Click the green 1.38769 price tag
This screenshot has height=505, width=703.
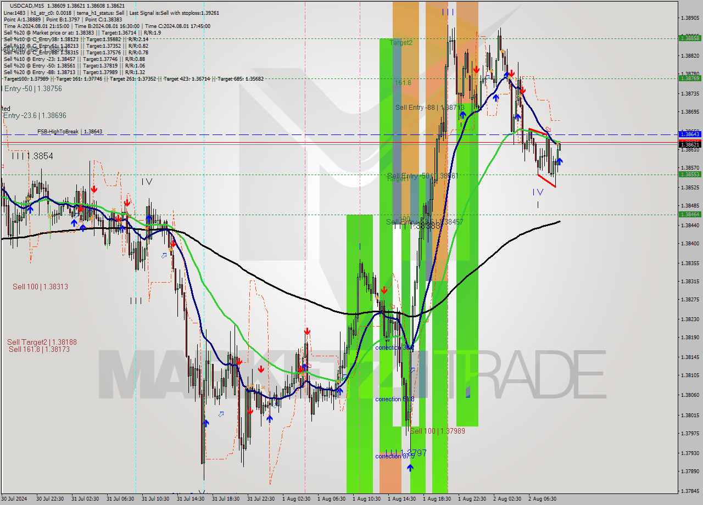pyautogui.click(x=690, y=78)
